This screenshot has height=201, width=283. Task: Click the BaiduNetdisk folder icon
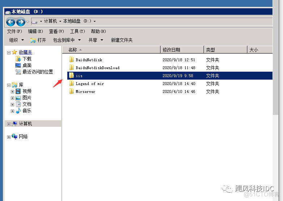[71, 60]
